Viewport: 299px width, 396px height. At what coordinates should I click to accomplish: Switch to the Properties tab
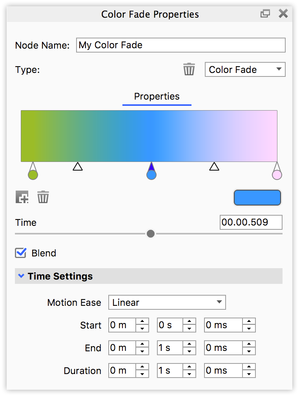(157, 96)
